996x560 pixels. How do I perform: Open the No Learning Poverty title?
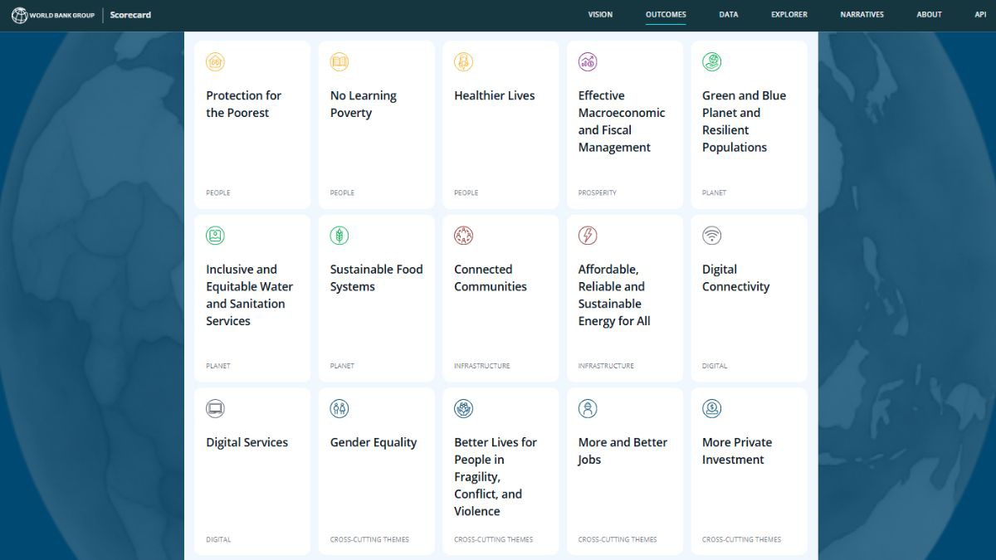[x=364, y=105]
